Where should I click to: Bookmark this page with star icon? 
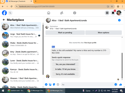[x=112, y=7]
